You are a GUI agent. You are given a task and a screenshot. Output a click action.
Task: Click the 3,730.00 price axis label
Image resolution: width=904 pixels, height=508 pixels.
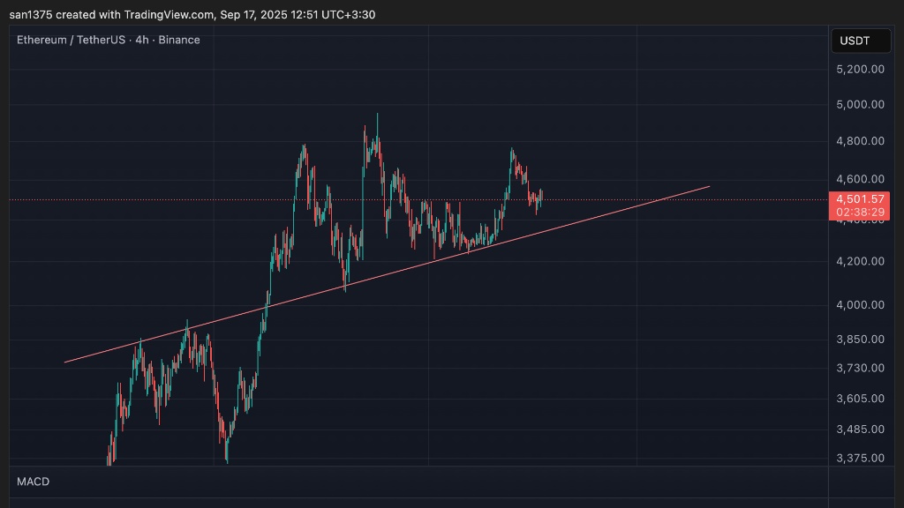pos(860,368)
